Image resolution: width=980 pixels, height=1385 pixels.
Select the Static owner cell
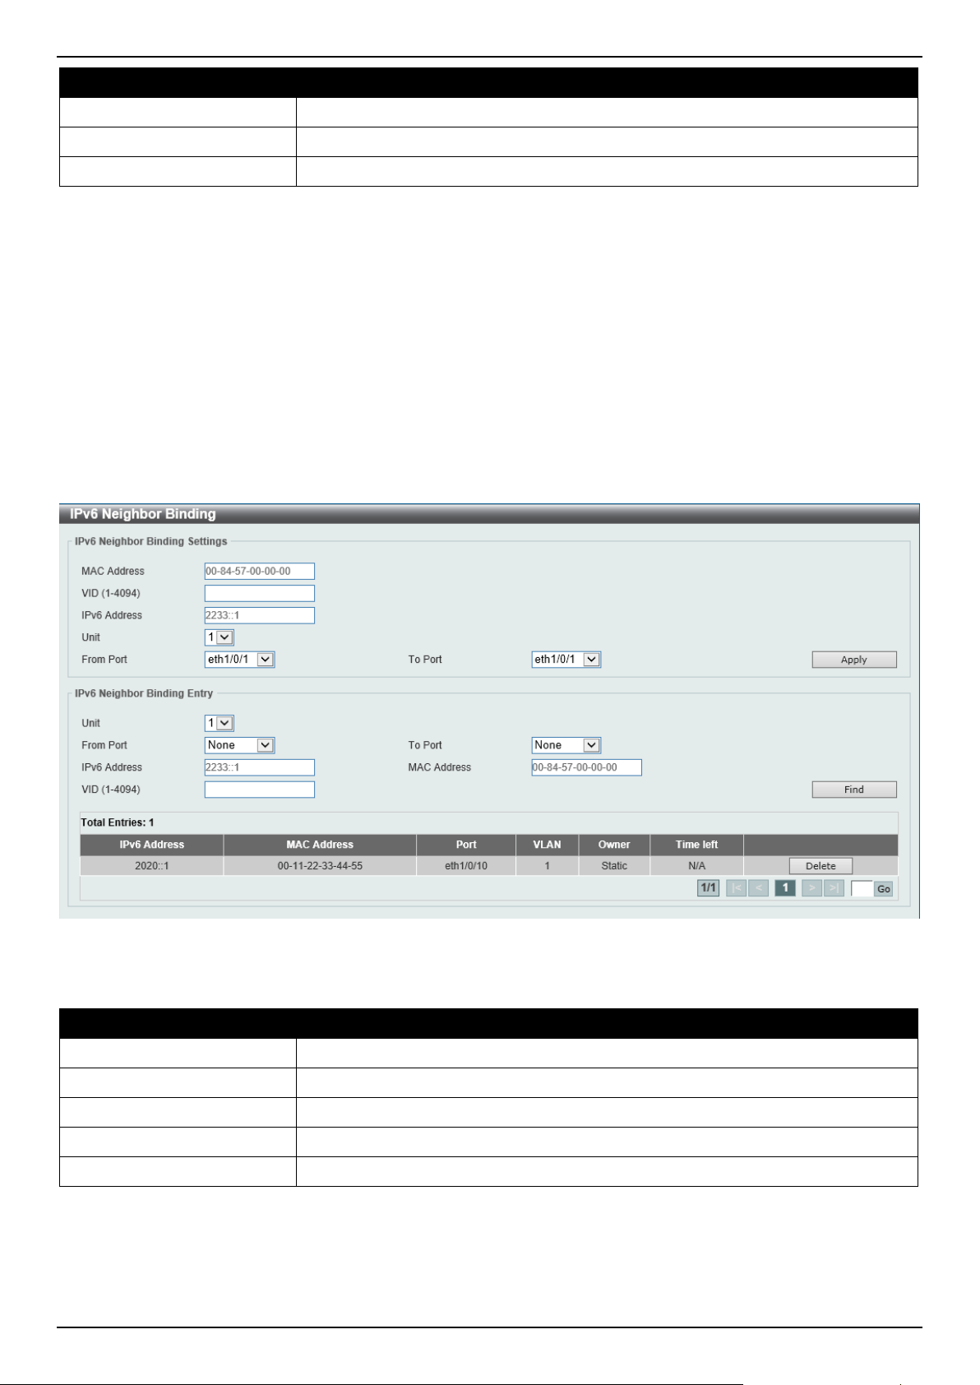[x=614, y=866]
